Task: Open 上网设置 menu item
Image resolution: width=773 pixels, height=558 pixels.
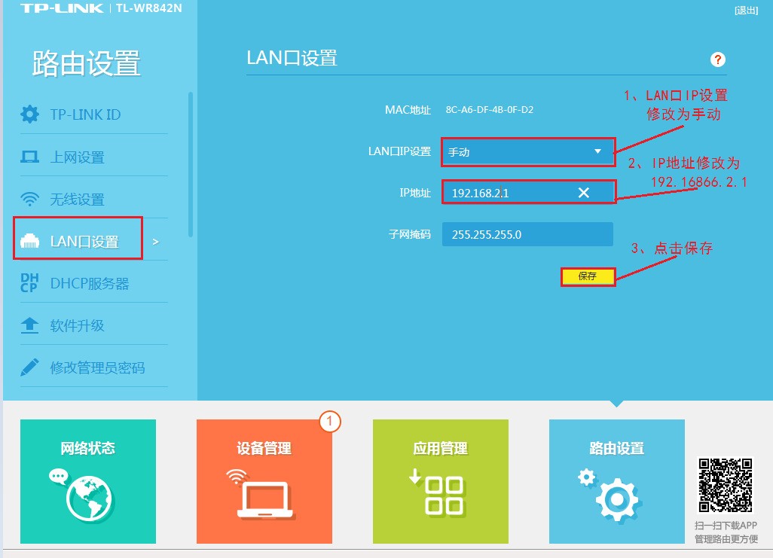Action: 93,157
